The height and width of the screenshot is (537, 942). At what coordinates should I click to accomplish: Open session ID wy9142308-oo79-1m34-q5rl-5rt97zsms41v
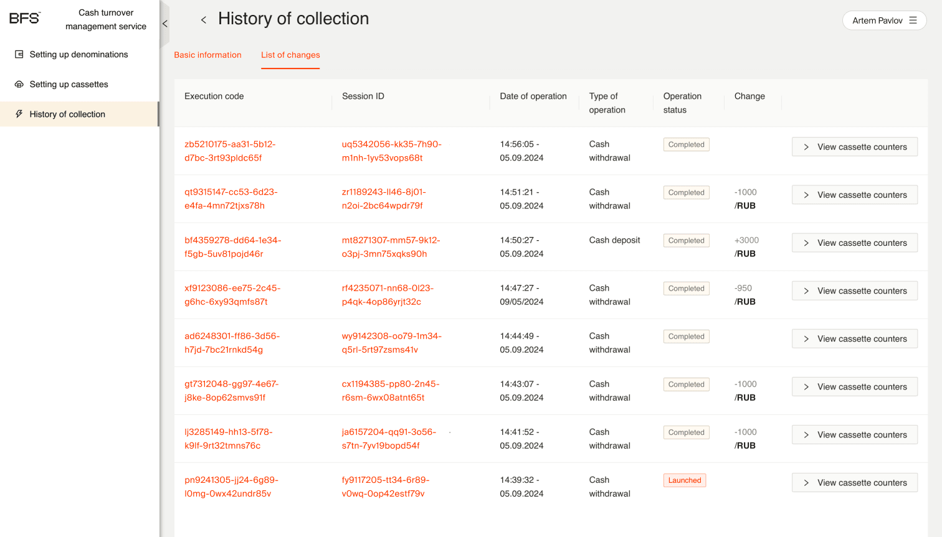pos(392,343)
